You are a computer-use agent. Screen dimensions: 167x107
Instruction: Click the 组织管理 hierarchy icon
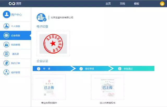click(x=6, y=72)
